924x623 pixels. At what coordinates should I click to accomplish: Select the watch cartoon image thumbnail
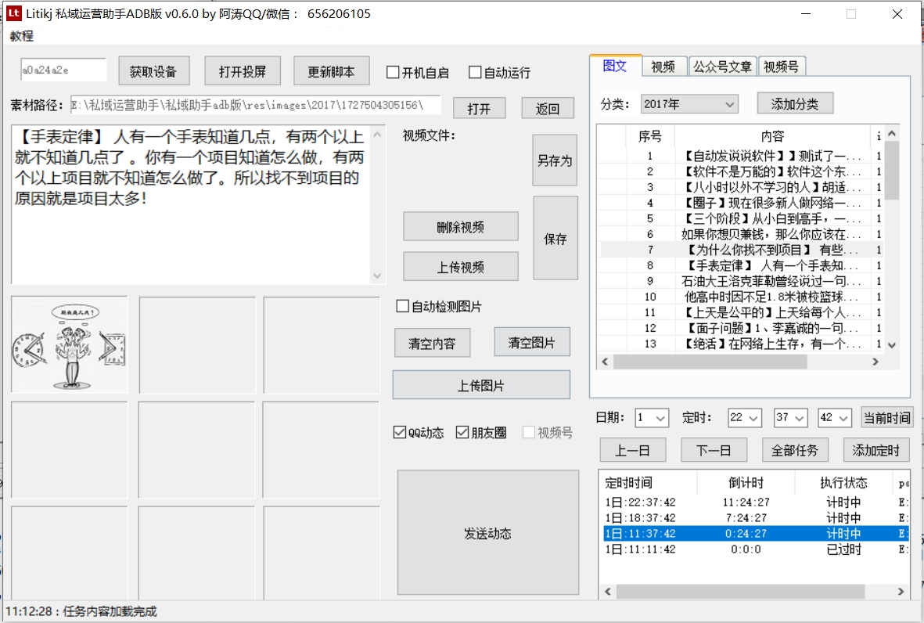pyautogui.click(x=69, y=345)
